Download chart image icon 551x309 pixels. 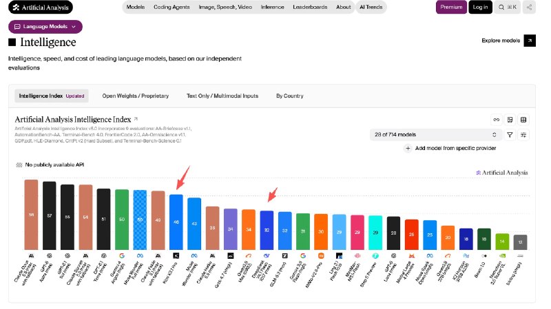click(x=510, y=120)
